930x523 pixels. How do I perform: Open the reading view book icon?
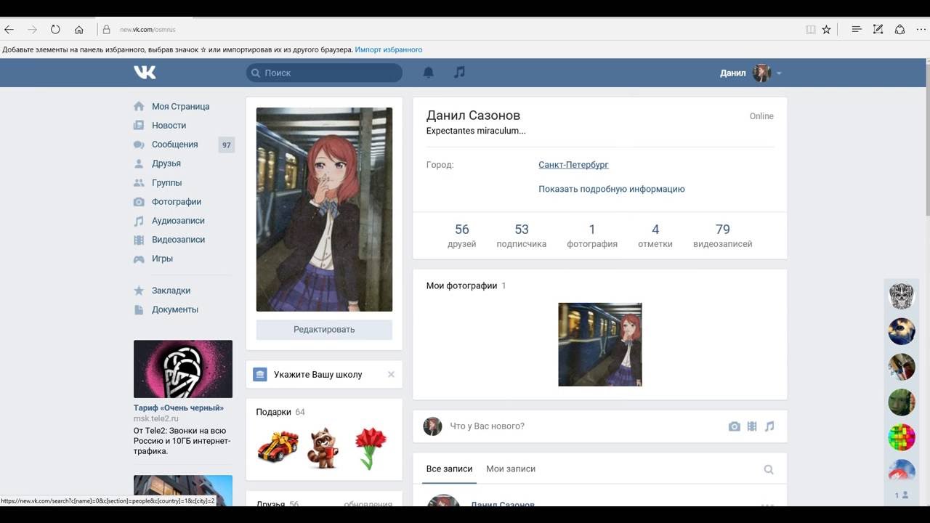pyautogui.click(x=811, y=30)
